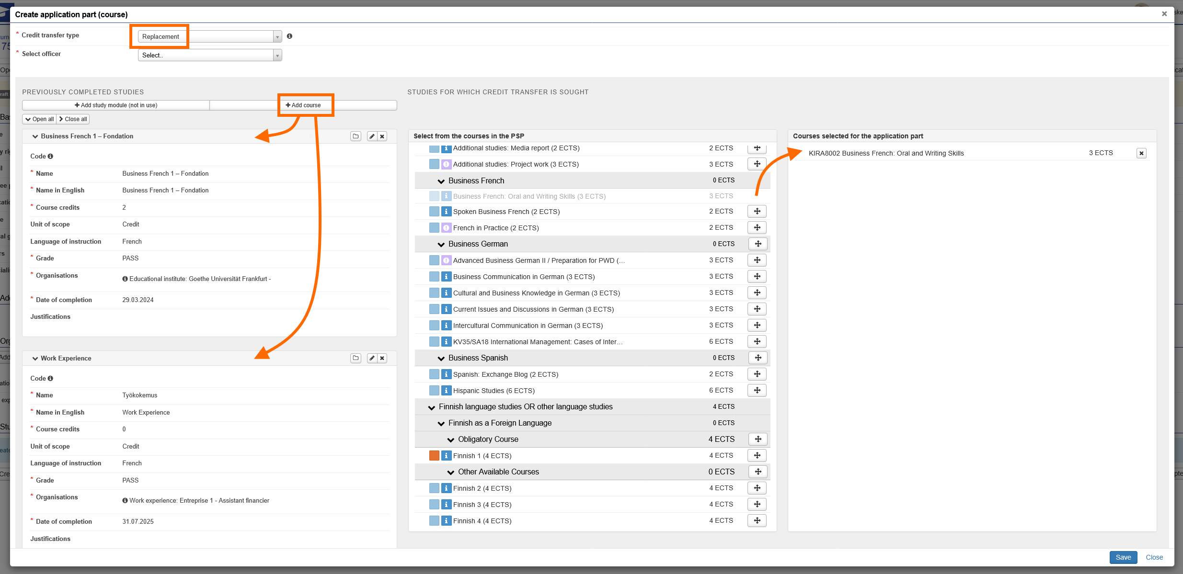Screen dimensions: 1183x574
Task: Click Add course button
Action: 303,105
